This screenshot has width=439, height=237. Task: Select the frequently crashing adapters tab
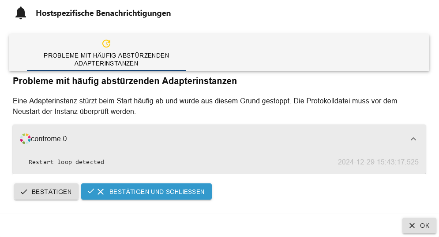coord(106,52)
